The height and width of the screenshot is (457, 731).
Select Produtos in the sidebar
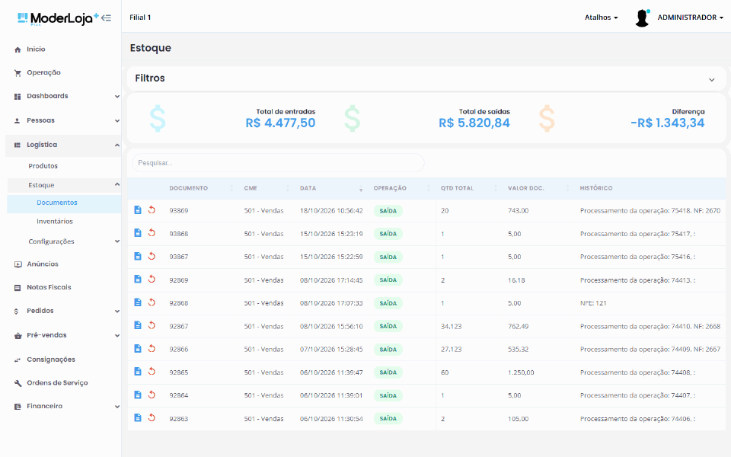43,166
